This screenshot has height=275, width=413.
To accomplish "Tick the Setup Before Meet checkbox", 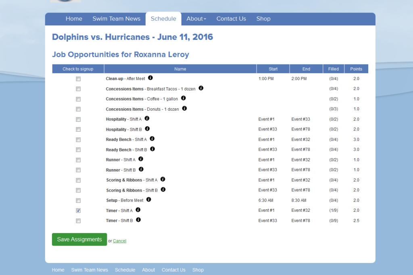I will point(78,201).
